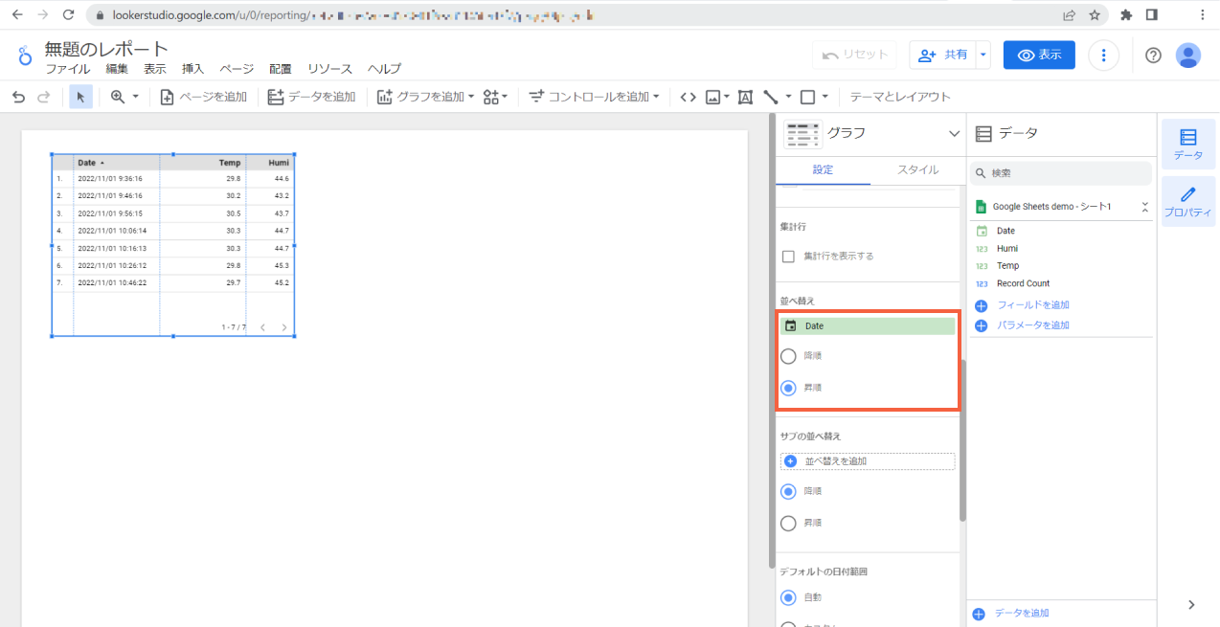Switch to the スタイル tab

(x=917, y=170)
